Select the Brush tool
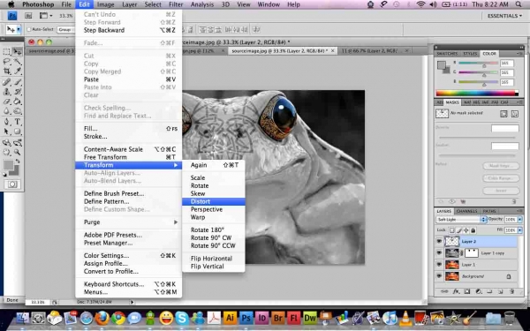Screen dimensions: 530x331 point(18,82)
